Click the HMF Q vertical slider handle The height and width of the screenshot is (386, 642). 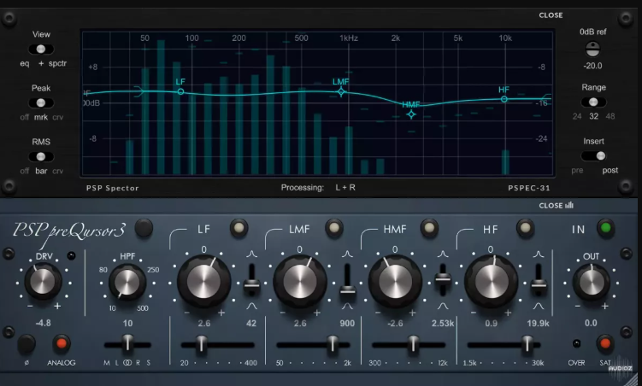(443, 279)
